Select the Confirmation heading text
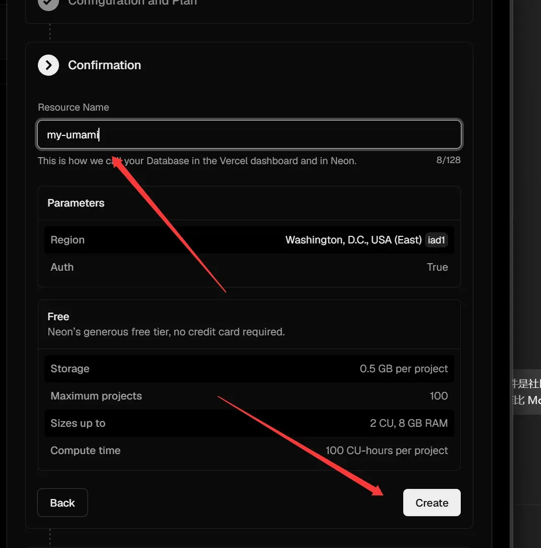541x548 pixels. point(104,65)
